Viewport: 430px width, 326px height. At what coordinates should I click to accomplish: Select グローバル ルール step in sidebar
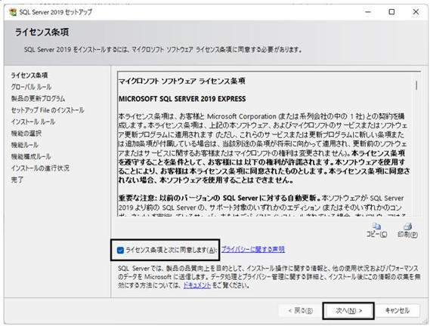click(x=31, y=87)
